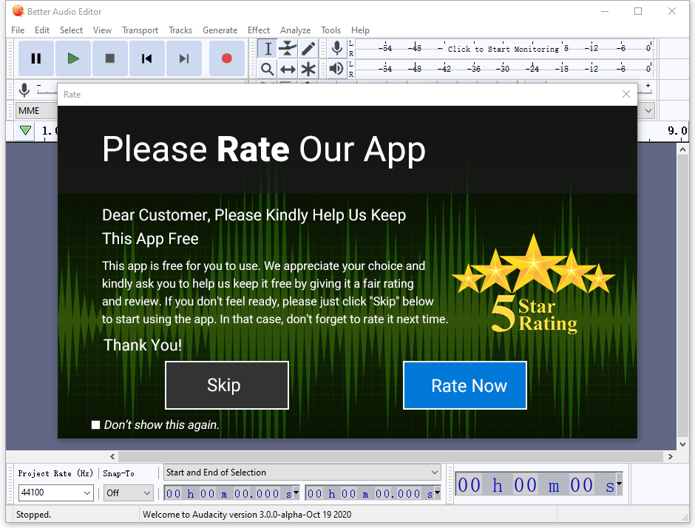Expand the Snap-To Off dropdown
Screen dimensions: 695x528
(x=128, y=493)
